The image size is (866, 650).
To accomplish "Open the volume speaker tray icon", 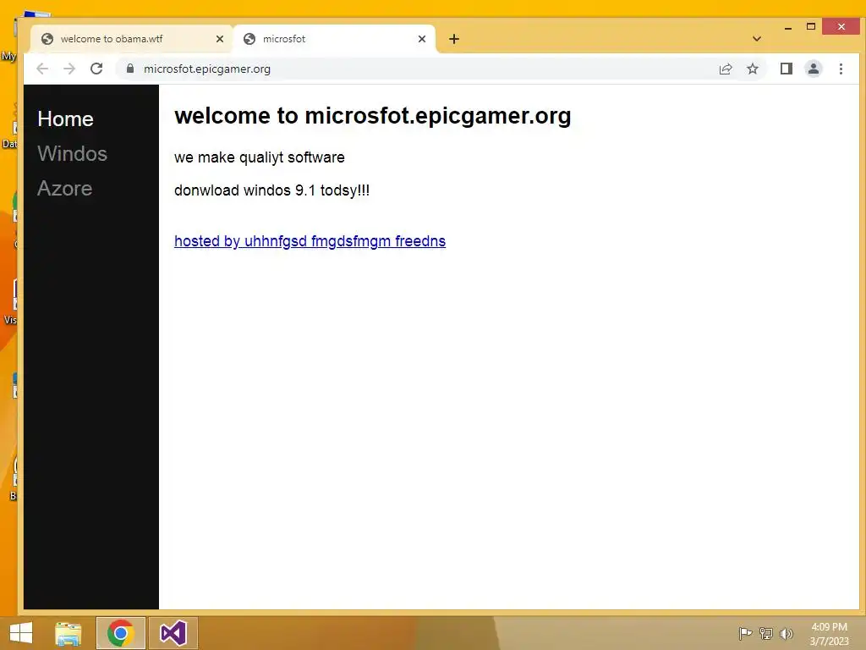I will click(x=787, y=633).
